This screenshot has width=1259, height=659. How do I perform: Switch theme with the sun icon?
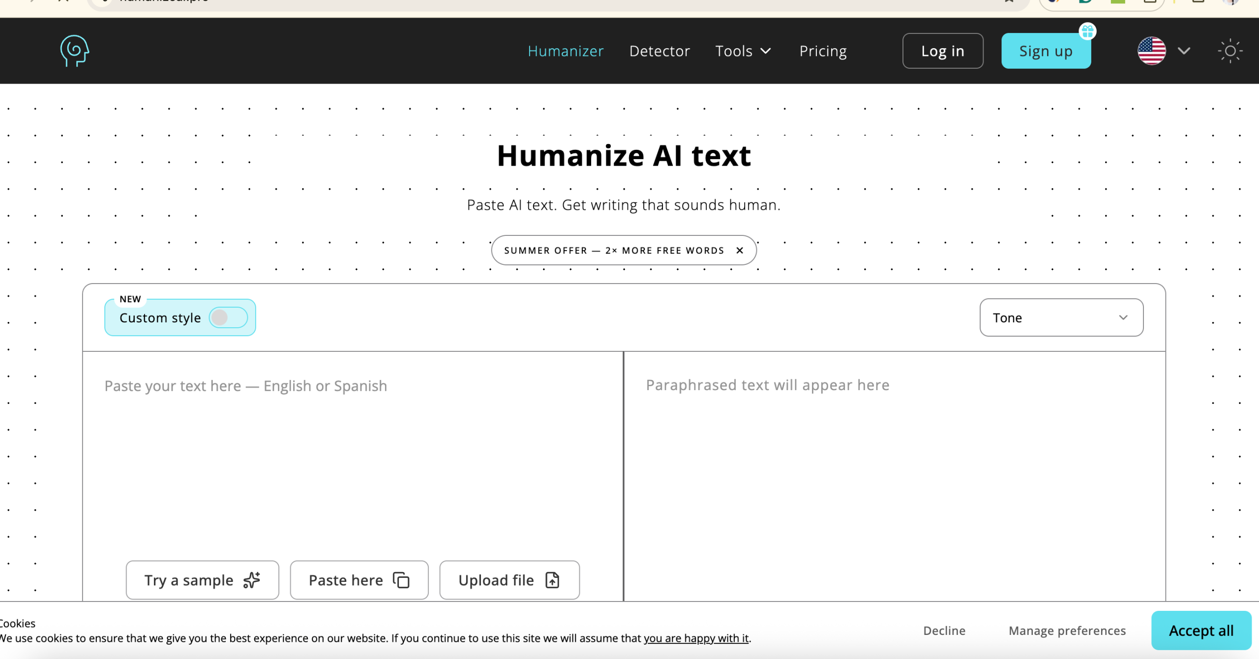(1230, 51)
